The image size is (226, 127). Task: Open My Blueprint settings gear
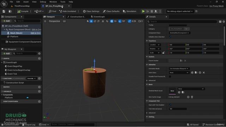pos(39,54)
